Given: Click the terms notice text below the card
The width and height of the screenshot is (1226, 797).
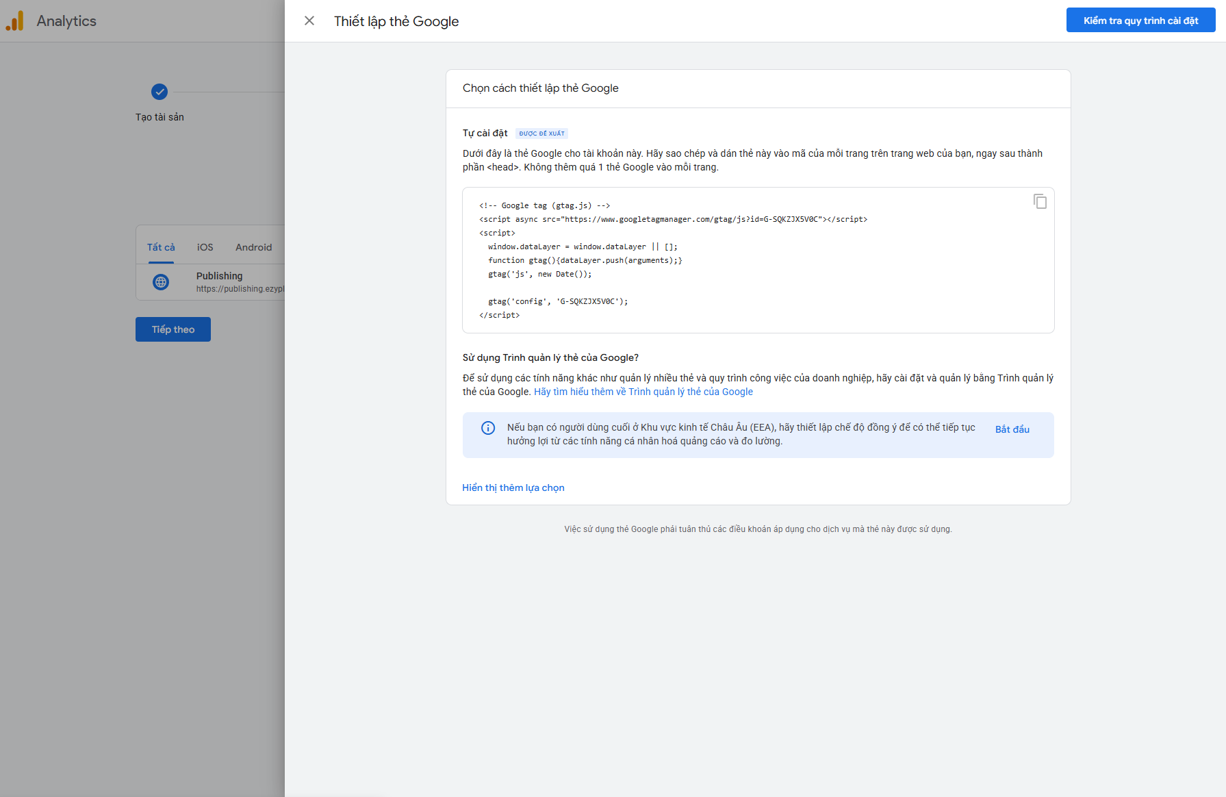Looking at the screenshot, I should [758, 529].
